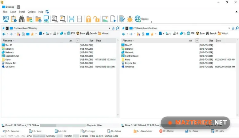Open right panel .ext column dropdown
Screen dimensions: 239x138
pyautogui.click(x=197, y=40)
